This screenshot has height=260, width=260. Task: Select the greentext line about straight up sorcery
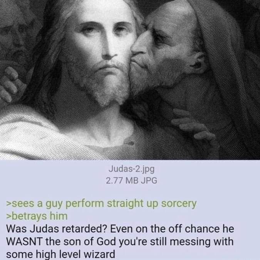pos(101,204)
